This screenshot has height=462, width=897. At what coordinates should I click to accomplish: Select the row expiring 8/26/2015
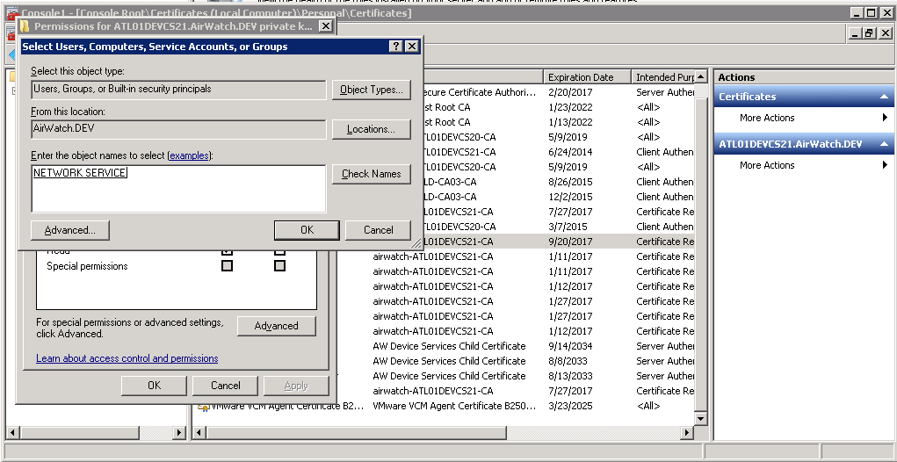pyautogui.click(x=560, y=182)
